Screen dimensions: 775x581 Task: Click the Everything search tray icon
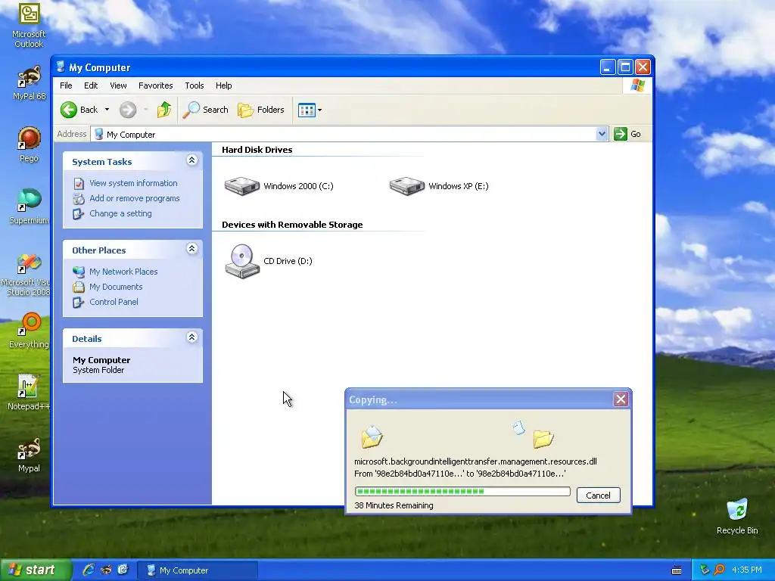pos(719,570)
